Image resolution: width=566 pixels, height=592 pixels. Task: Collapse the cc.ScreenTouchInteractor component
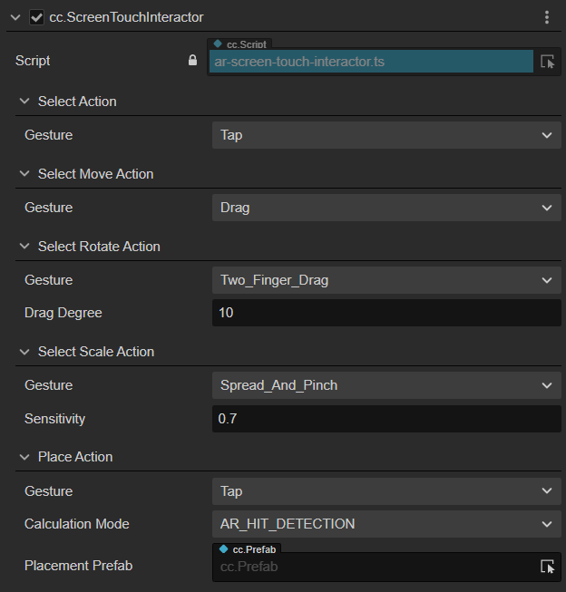(15, 17)
